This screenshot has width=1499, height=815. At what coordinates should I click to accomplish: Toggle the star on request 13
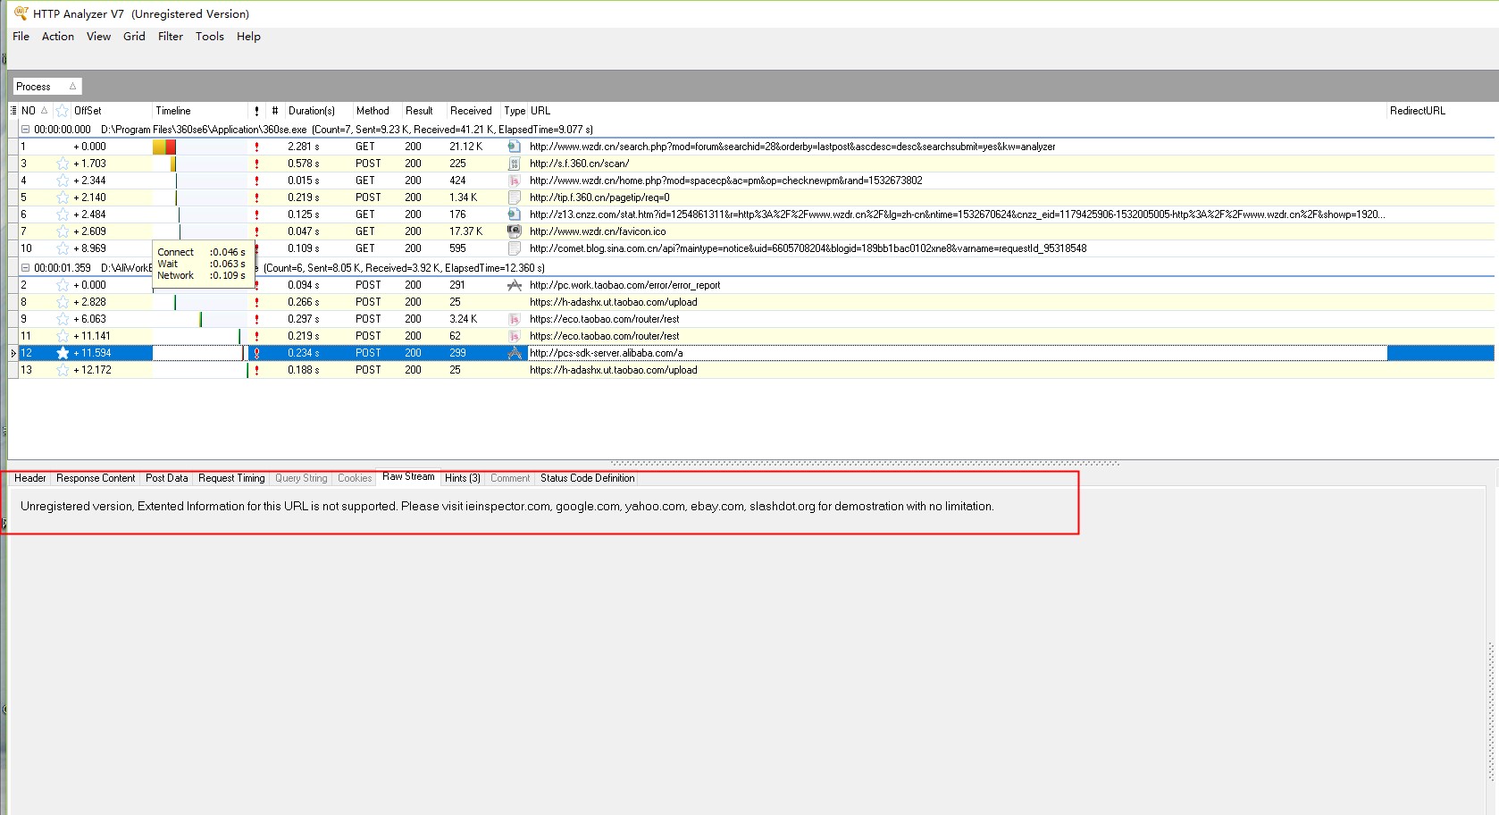(x=63, y=370)
